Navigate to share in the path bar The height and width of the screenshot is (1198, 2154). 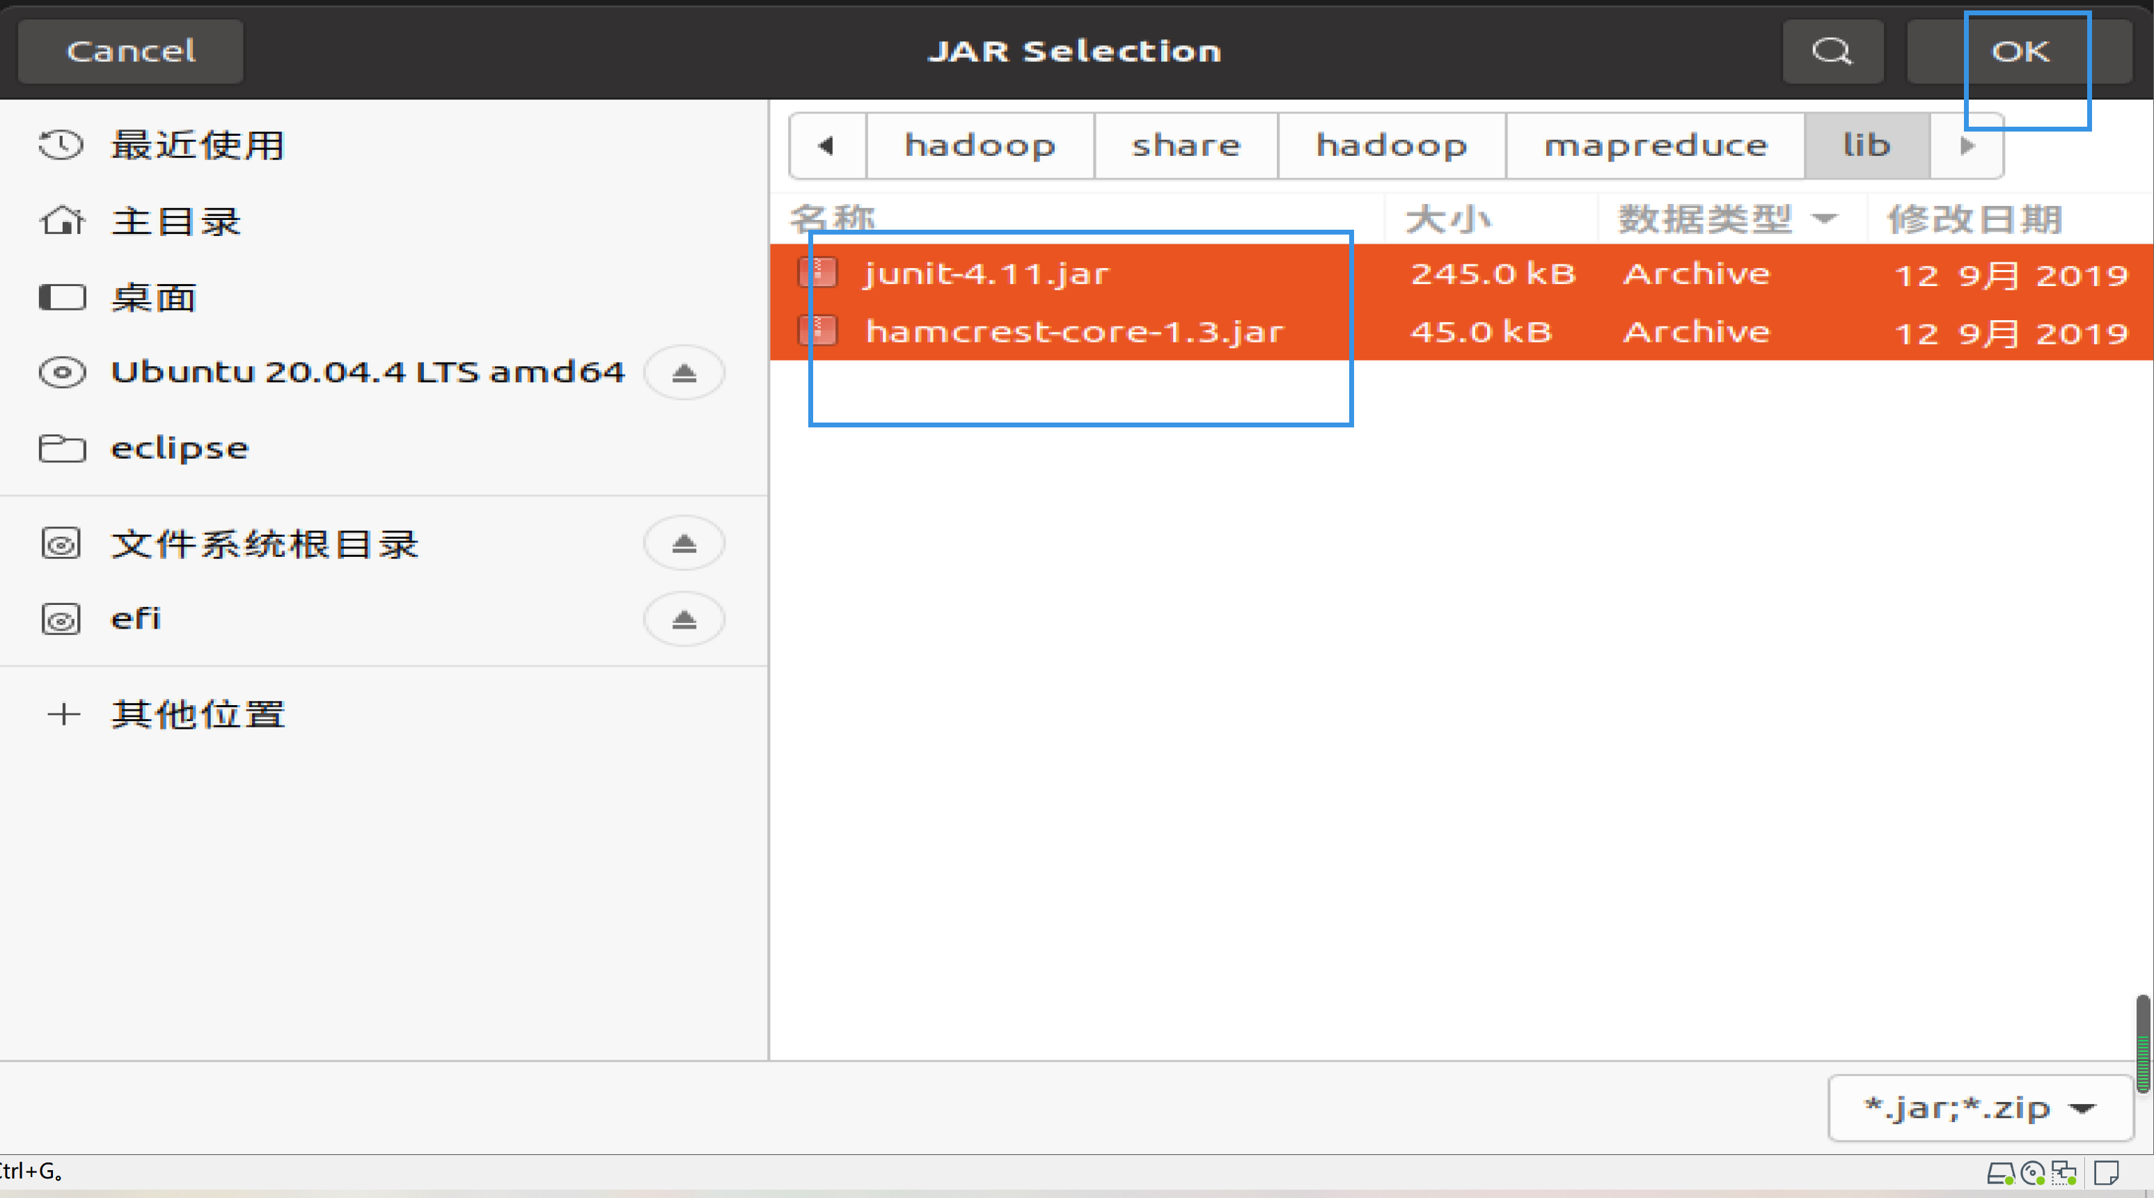tap(1185, 146)
